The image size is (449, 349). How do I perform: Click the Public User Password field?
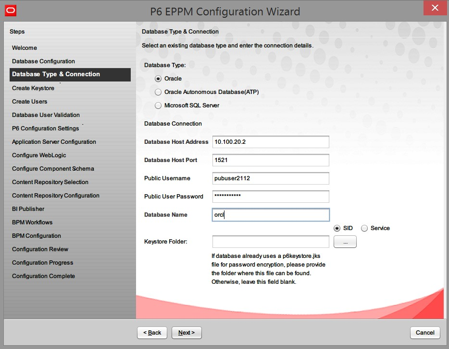[x=271, y=197]
